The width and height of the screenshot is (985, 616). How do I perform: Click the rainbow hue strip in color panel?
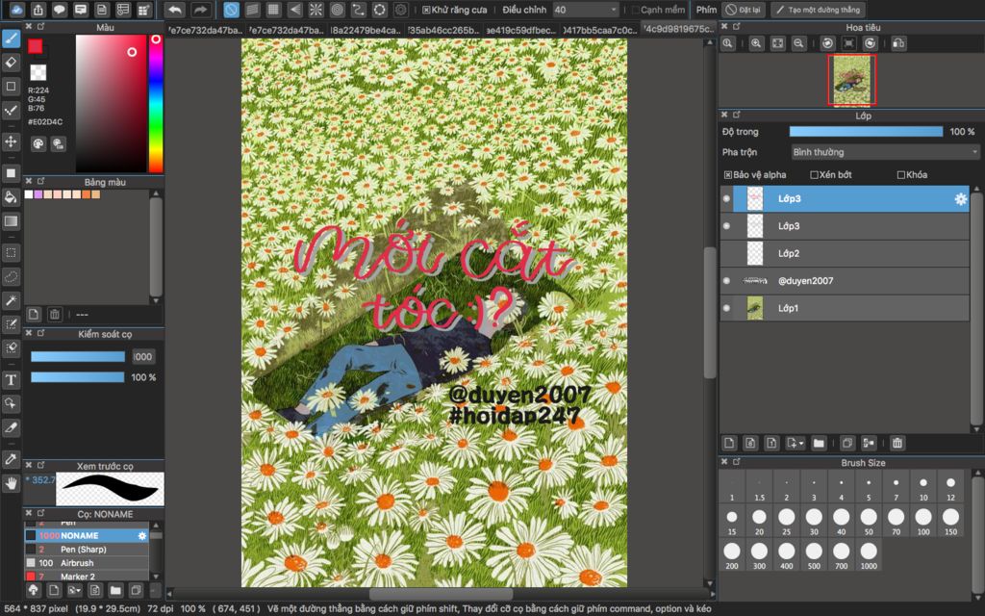click(x=156, y=103)
